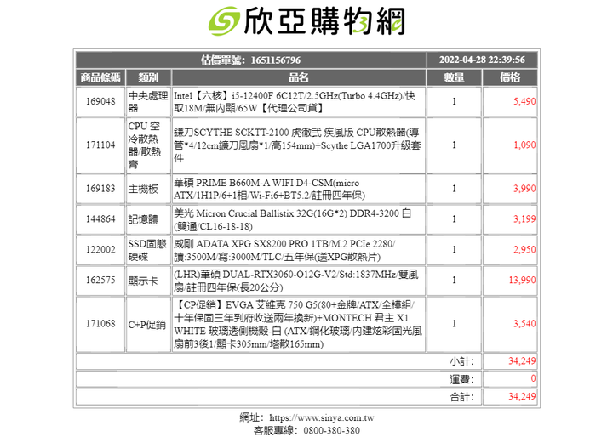Click the 欣亞購物網 logo icon
613x437 pixels.
click(224, 20)
